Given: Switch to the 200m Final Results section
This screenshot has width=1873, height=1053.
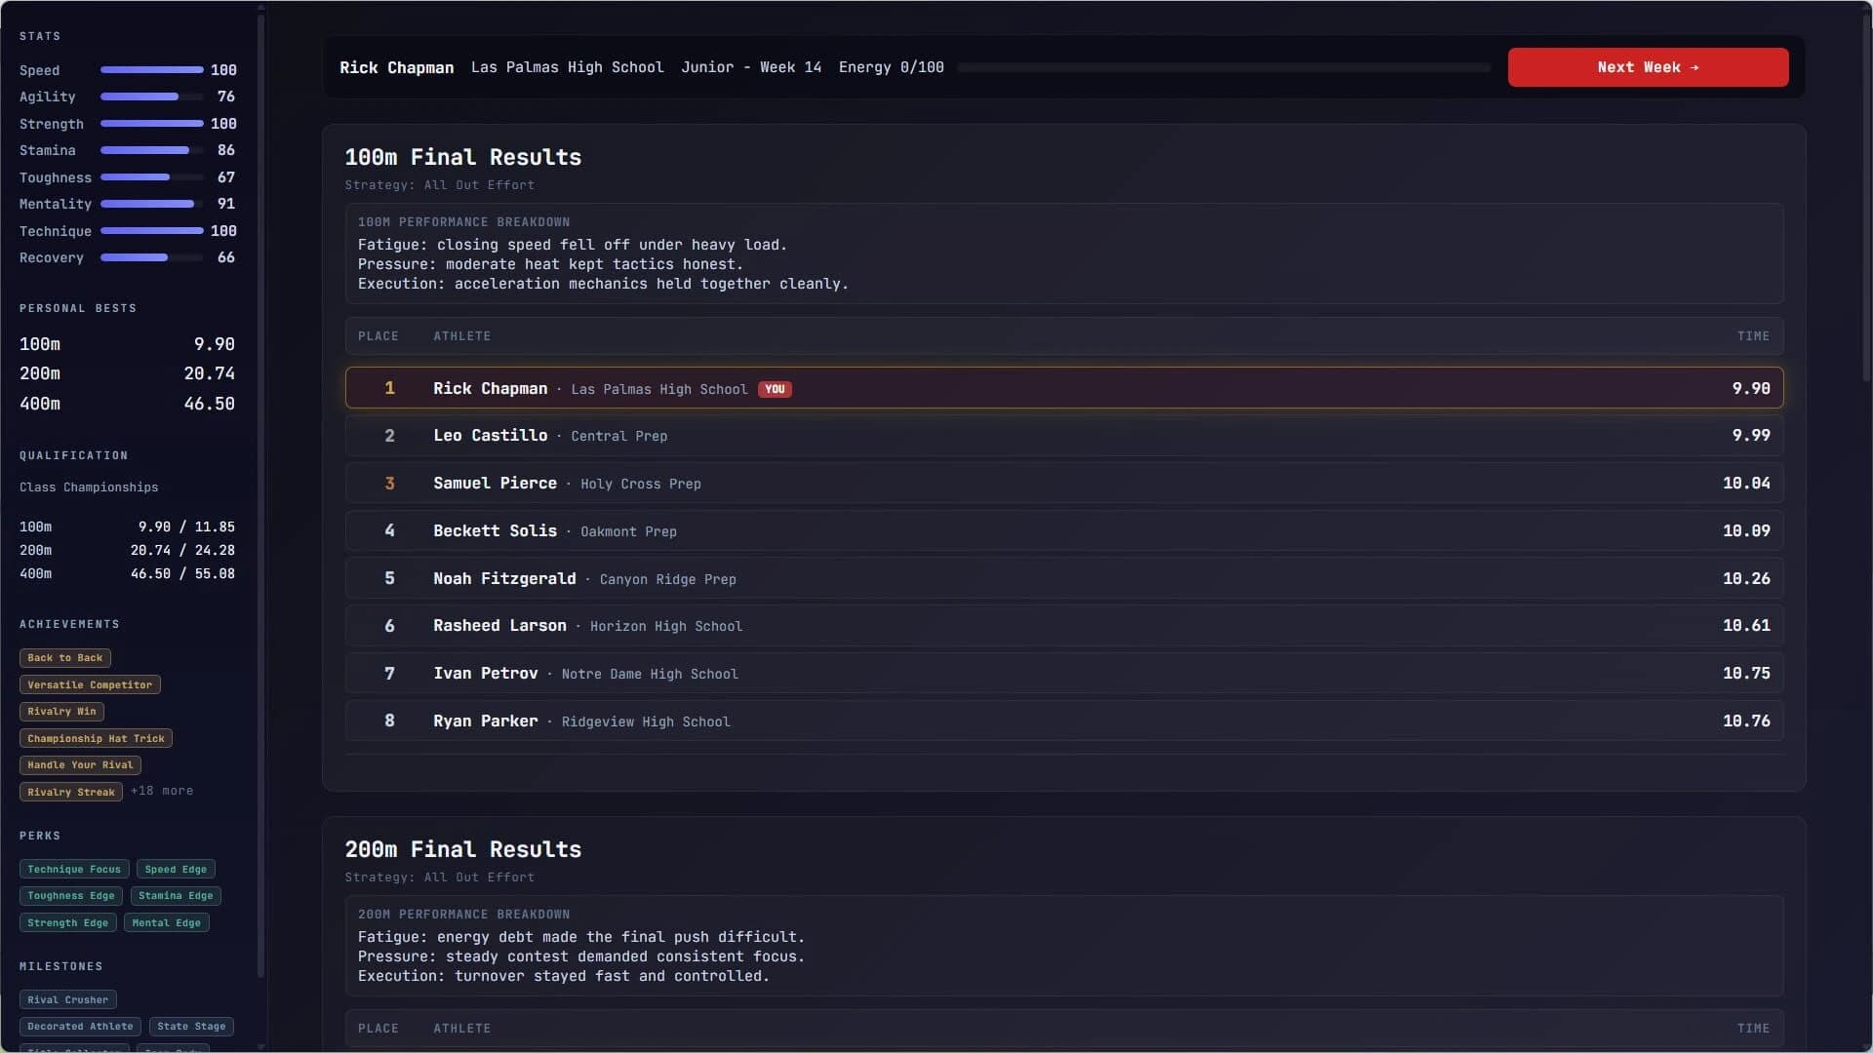Looking at the screenshot, I should (463, 849).
